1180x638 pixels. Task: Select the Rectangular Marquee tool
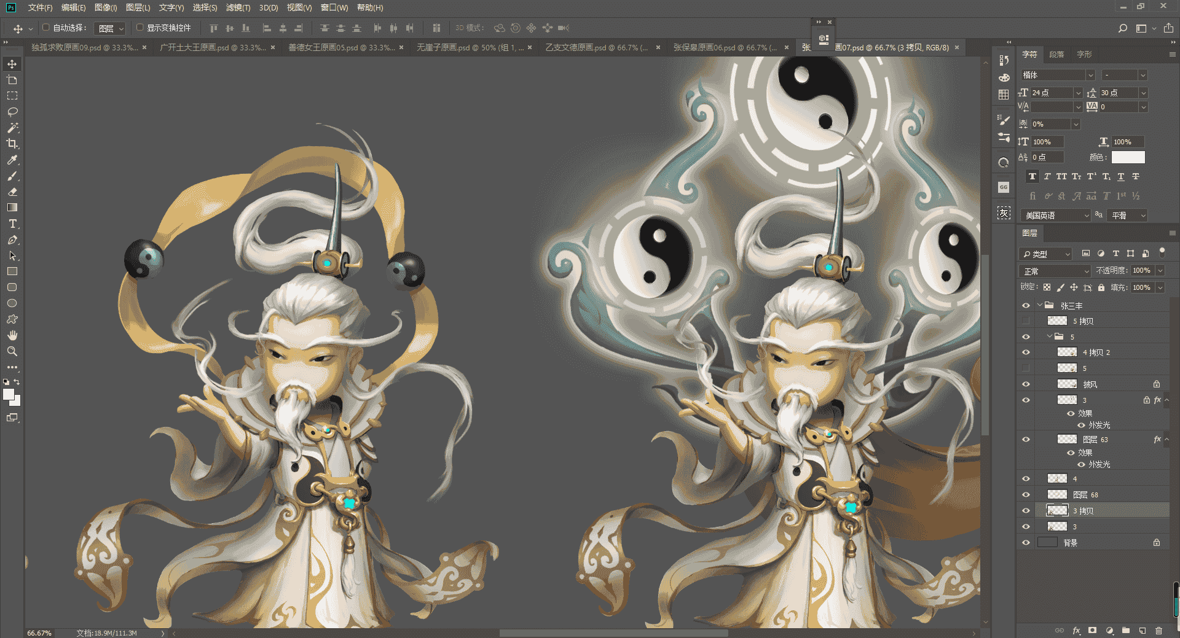coord(12,96)
